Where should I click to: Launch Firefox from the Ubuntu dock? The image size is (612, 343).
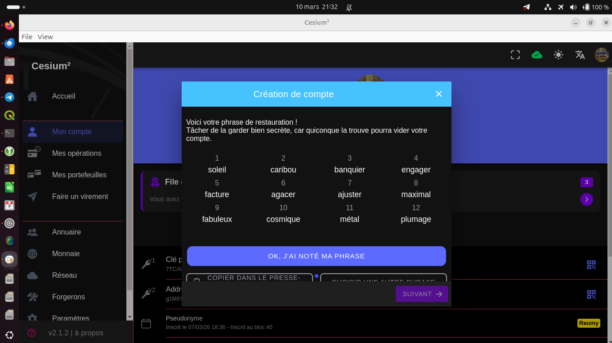[x=9, y=25]
